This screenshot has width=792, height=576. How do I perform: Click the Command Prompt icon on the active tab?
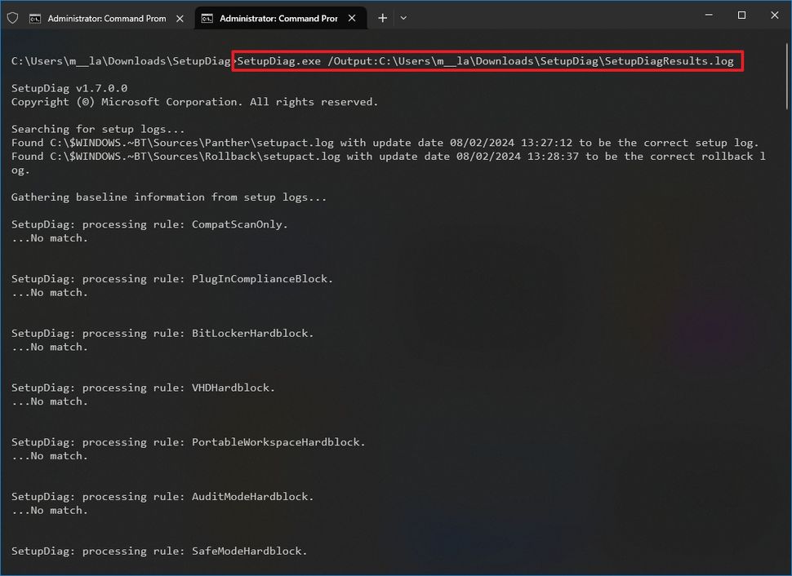point(207,17)
